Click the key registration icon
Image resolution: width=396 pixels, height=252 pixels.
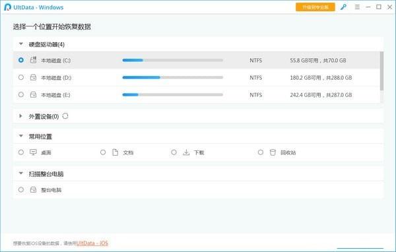click(343, 7)
